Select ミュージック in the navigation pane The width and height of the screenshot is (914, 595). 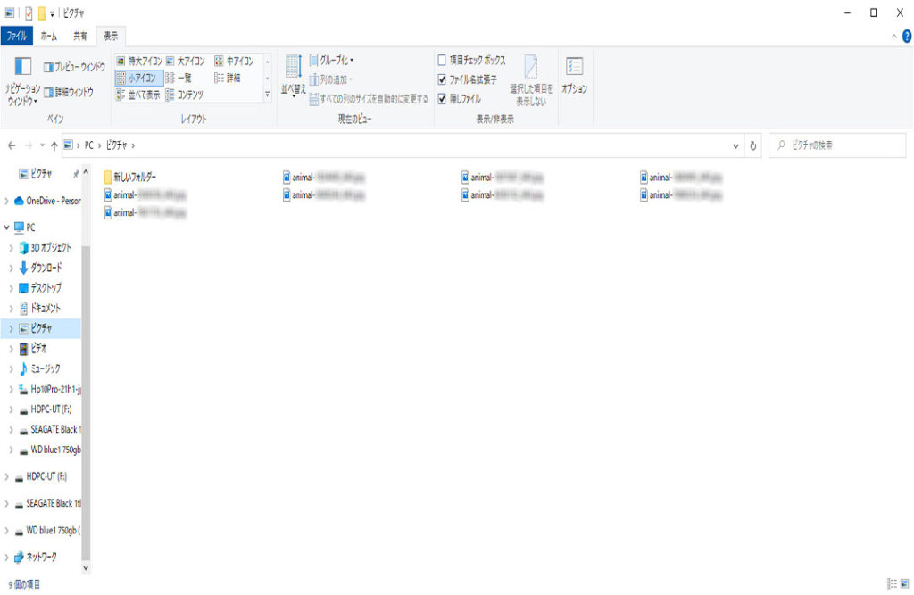pos(45,368)
